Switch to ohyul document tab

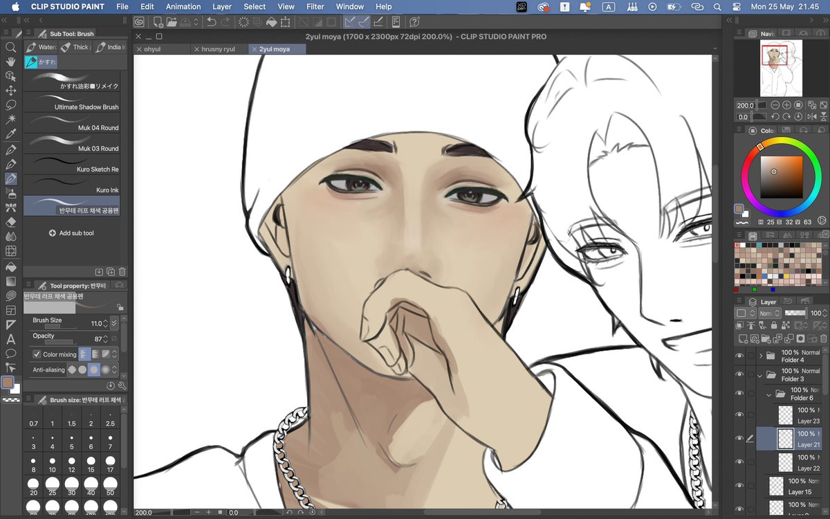click(162, 49)
